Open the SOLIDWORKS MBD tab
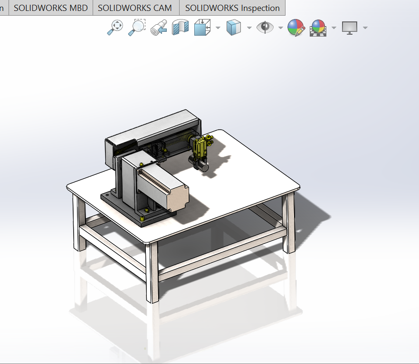The image size is (419, 364). [51, 8]
